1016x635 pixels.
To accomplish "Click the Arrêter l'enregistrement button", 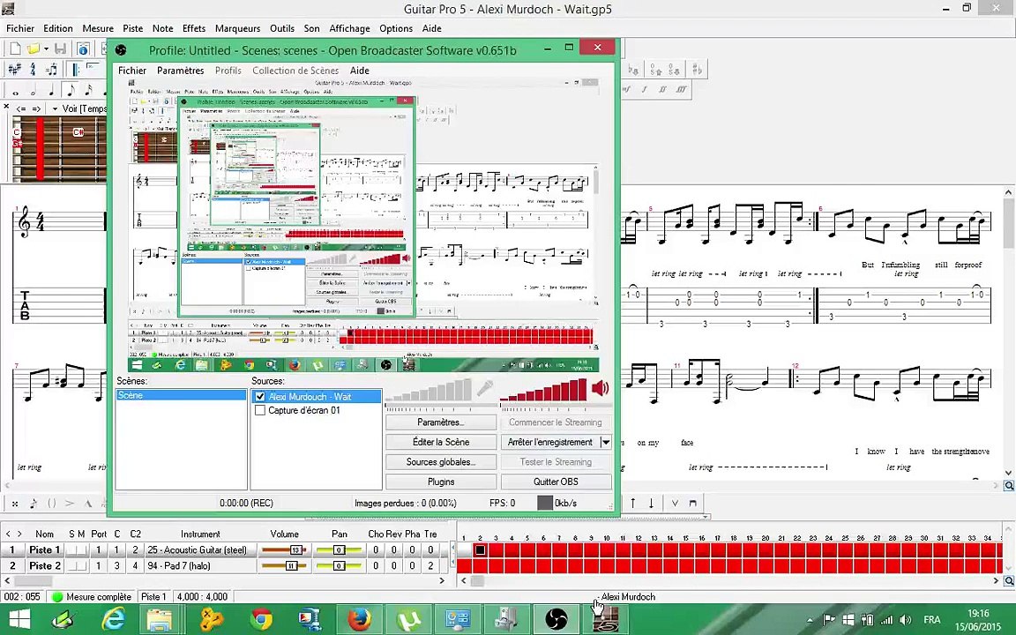I will (550, 442).
